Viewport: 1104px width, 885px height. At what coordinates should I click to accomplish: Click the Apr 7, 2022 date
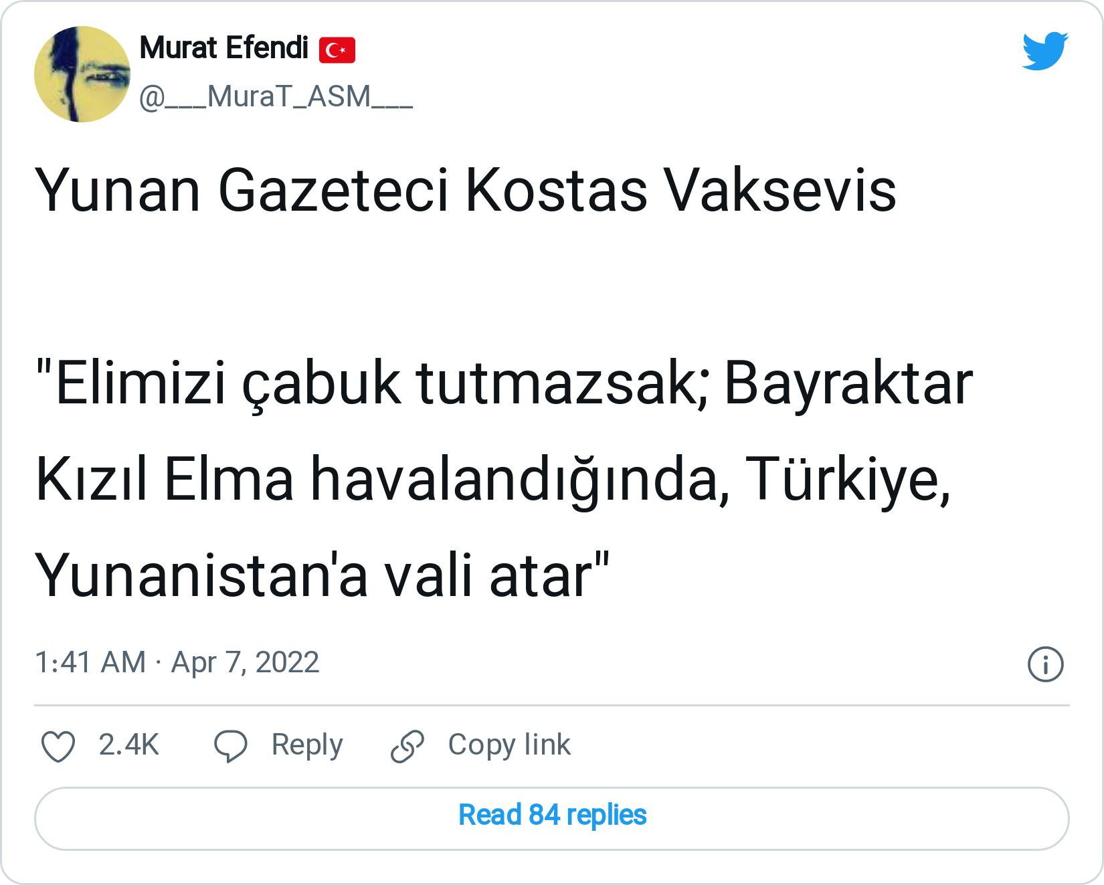tap(245, 662)
